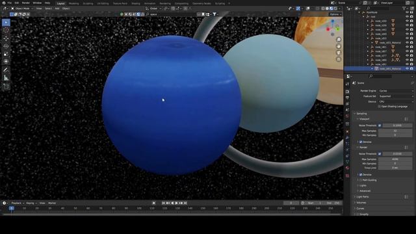Click the viewport pan hand gizmo

(339, 46)
